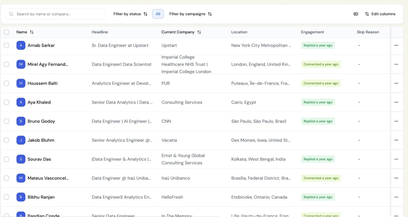
Task: Open row options for Sourav Das
Action: pyautogui.click(x=396, y=159)
